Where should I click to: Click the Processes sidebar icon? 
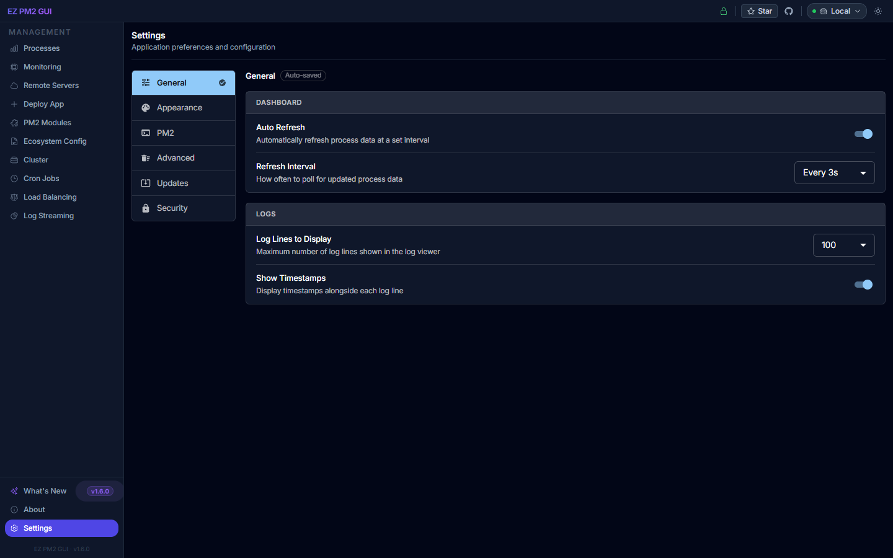[x=14, y=48]
